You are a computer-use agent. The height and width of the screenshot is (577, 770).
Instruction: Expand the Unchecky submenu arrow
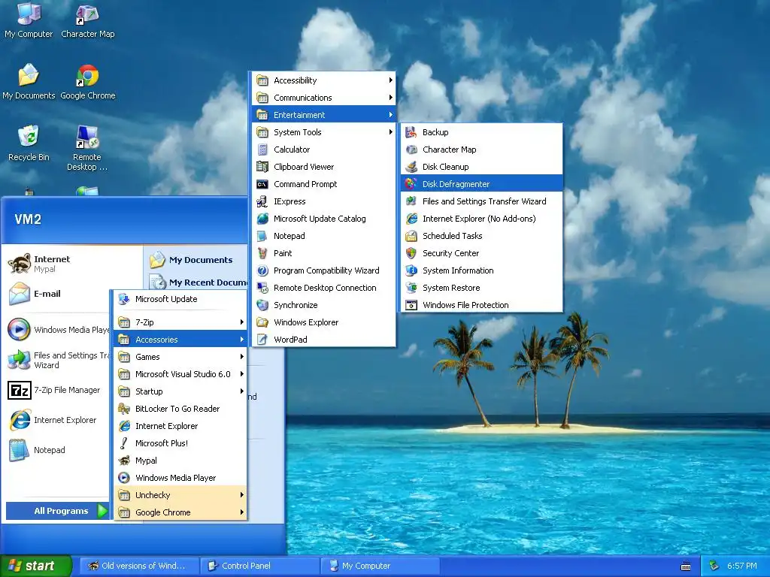click(242, 494)
